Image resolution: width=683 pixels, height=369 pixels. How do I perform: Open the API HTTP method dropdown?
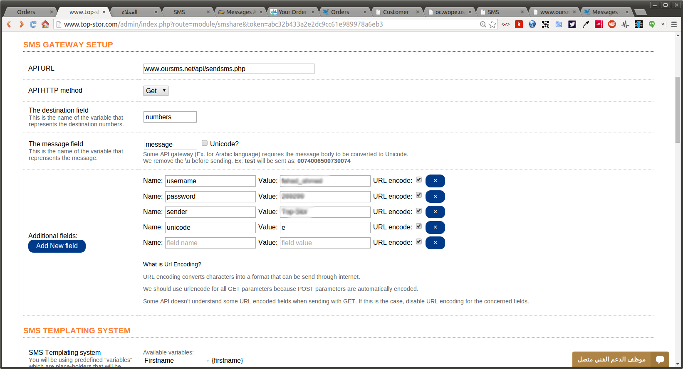156,91
